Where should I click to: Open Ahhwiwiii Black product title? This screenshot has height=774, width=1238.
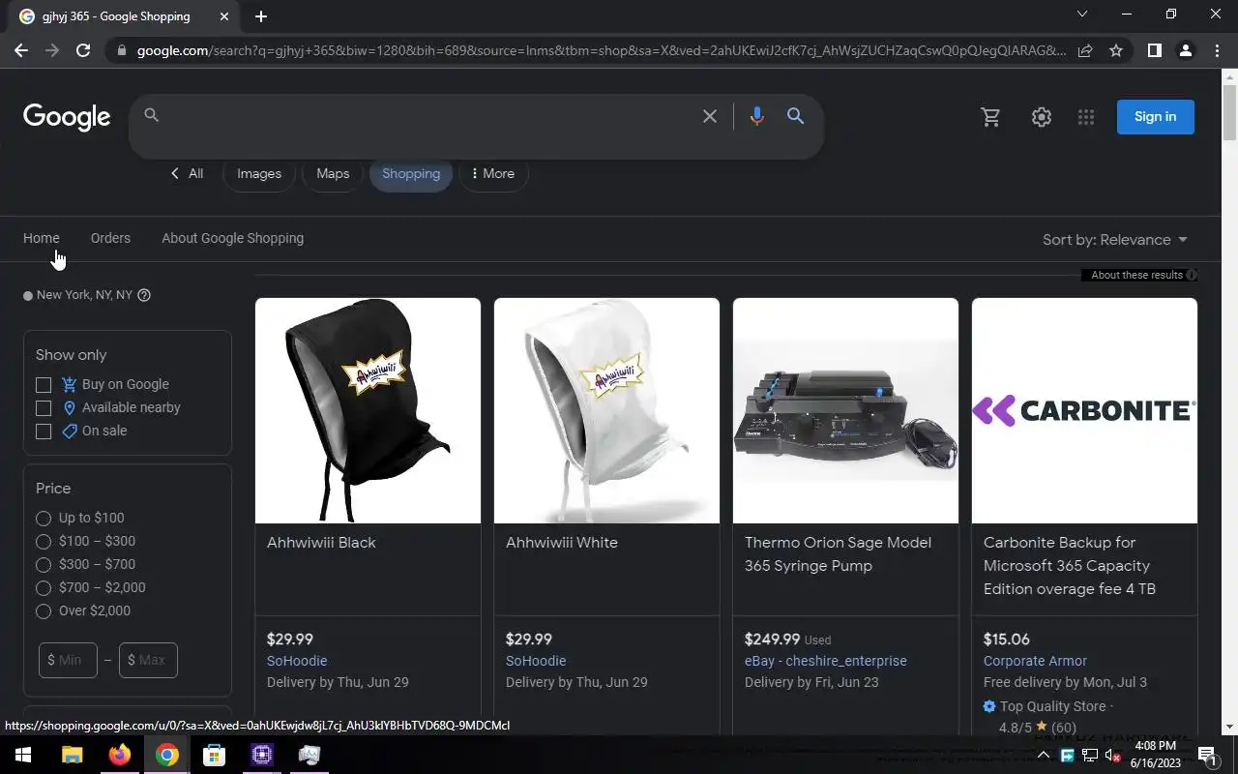[x=321, y=543]
